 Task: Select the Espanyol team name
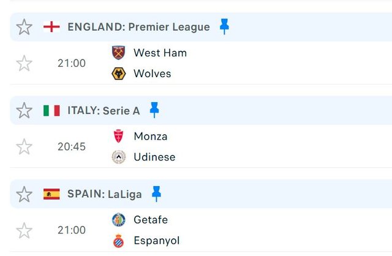(157, 241)
